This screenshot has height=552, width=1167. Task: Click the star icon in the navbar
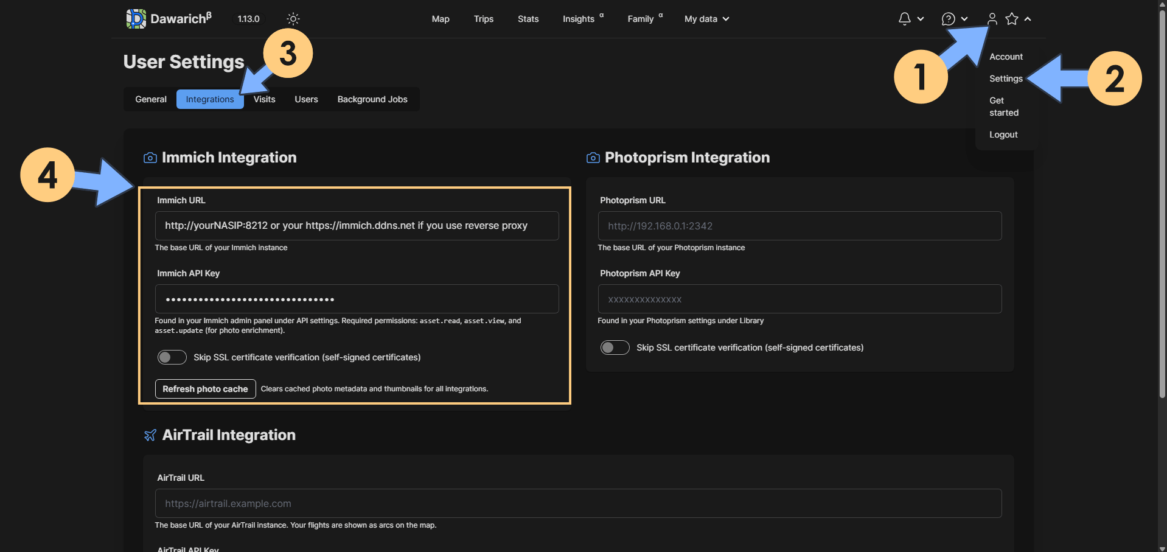(x=1012, y=19)
